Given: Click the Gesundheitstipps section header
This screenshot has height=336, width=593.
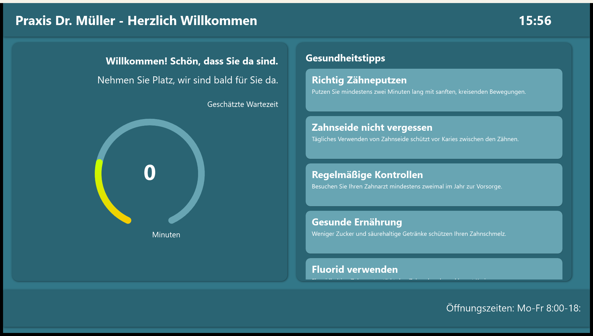Looking at the screenshot, I should 345,58.
